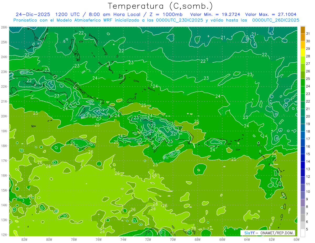Viewport: 315px width, 243px height.
Task: Click the "10" value on the color scale
Action: (308, 191)
